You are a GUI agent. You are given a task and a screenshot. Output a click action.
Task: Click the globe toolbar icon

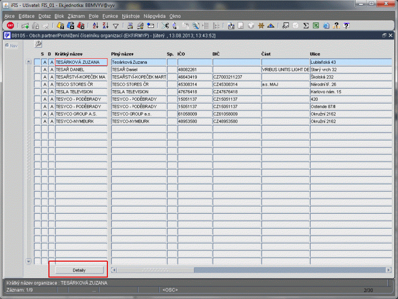coord(251,25)
